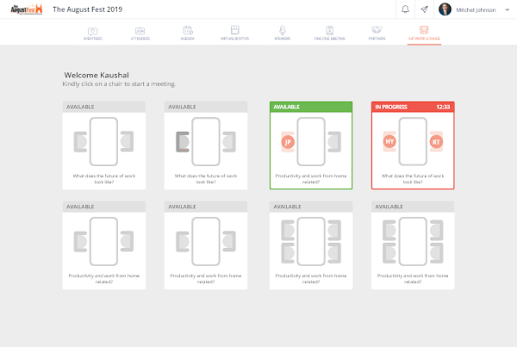
Task: Click the In Progress red table header
Action: [413, 107]
